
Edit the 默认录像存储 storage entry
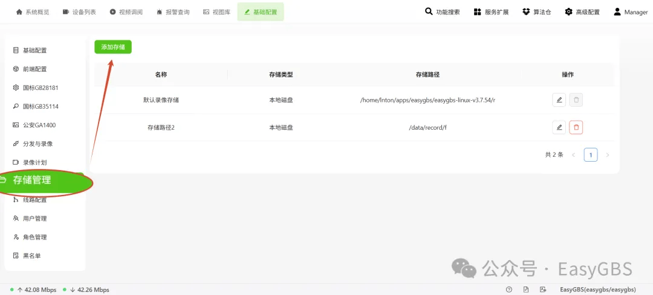click(x=559, y=100)
